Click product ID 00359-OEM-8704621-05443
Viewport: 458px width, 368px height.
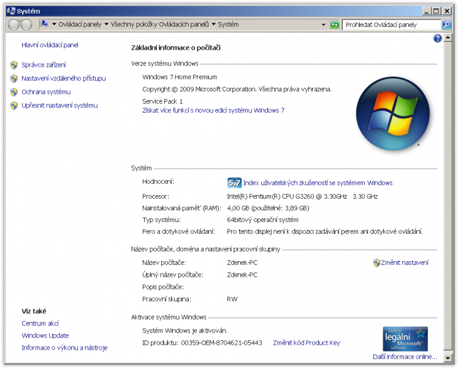coord(221,343)
